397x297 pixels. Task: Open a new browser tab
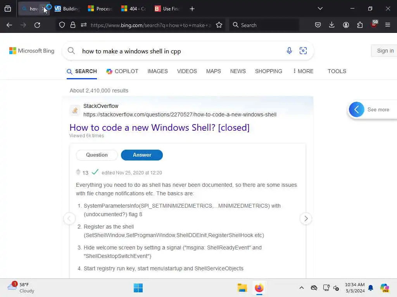[192, 9]
